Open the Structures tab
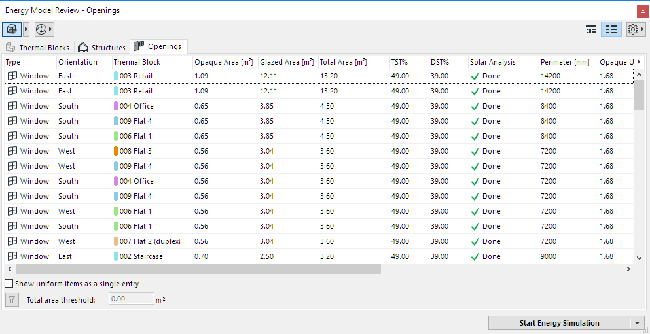This screenshot has height=334, width=650. coord(102,47)
